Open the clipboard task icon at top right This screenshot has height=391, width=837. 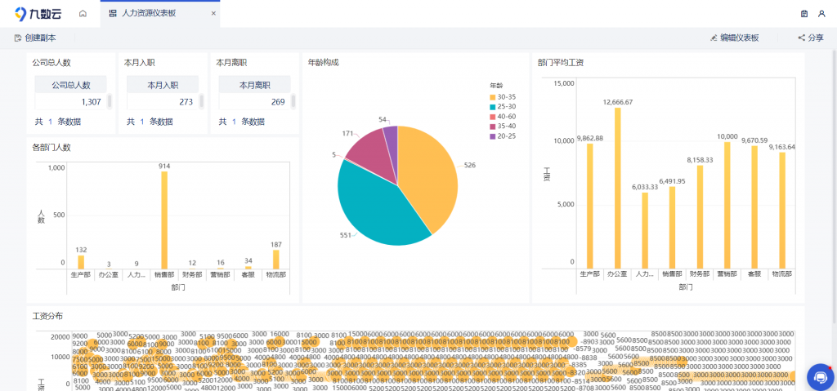coord(804,14)
